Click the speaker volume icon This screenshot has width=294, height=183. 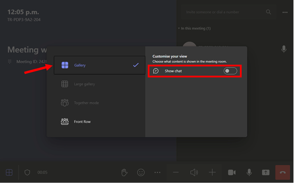[x=194, y=172]
